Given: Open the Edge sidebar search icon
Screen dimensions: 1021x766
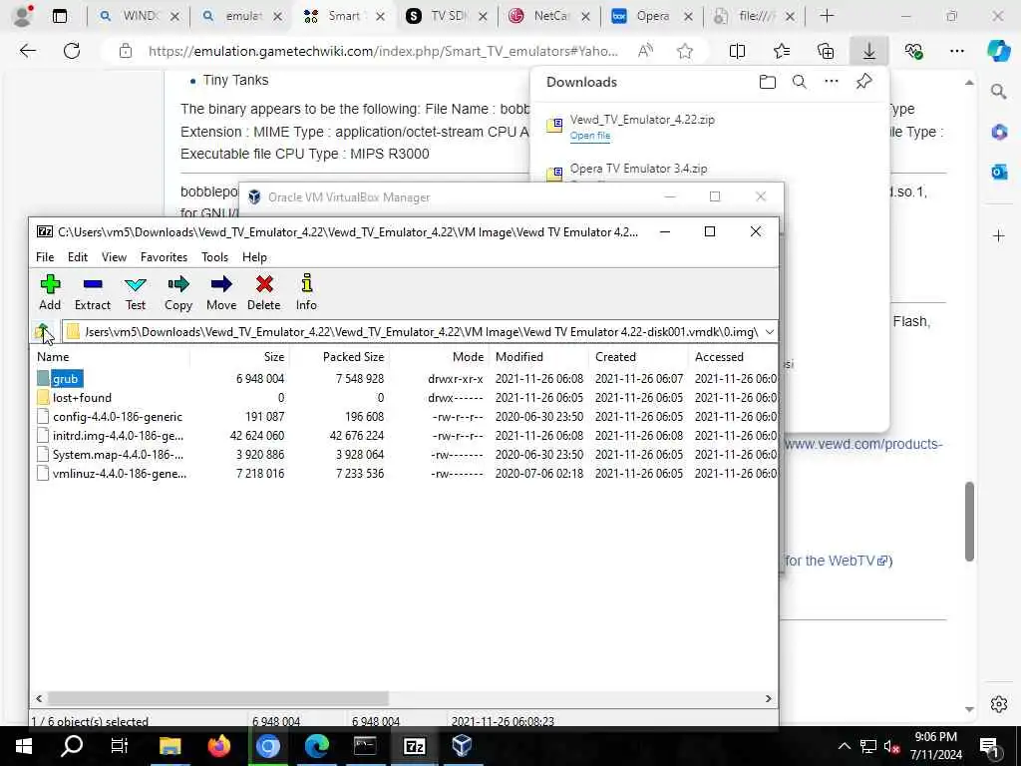Looking at the screenshot, I should point(998,92).
